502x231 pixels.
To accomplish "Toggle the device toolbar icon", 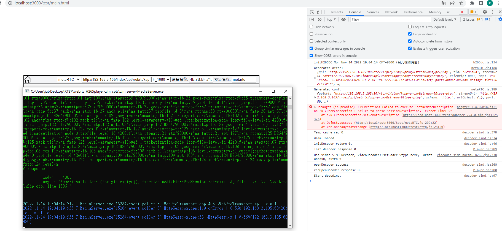I will click(319, 12).
